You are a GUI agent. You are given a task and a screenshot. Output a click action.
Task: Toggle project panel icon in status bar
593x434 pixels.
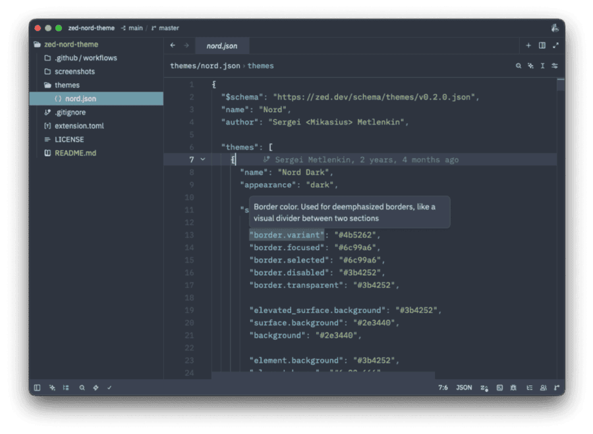pos(37,387)
